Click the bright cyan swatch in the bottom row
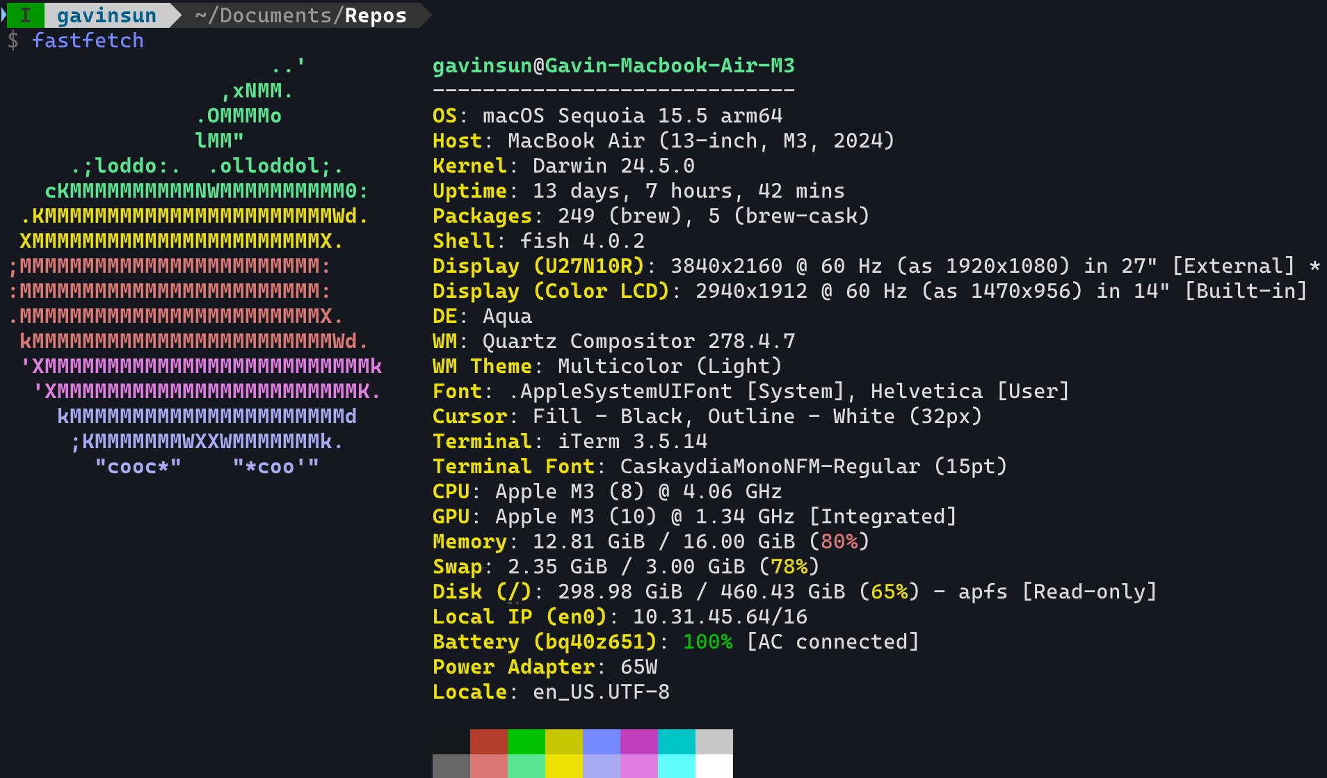Screen dimensions: 1327x778 [677, 766]
